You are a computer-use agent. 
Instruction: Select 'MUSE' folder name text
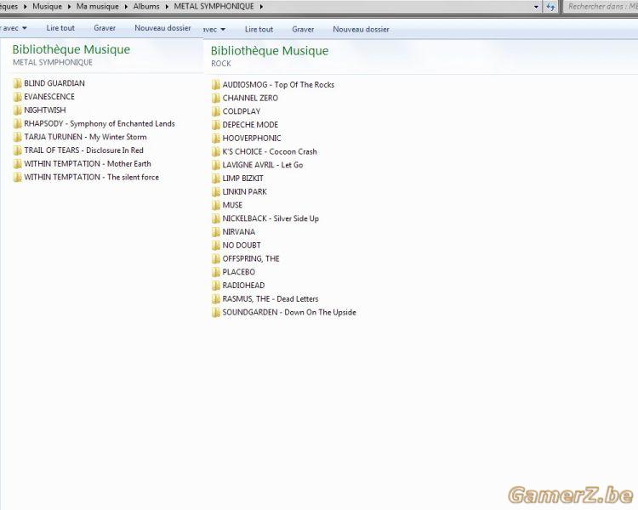tap(232, 205)
